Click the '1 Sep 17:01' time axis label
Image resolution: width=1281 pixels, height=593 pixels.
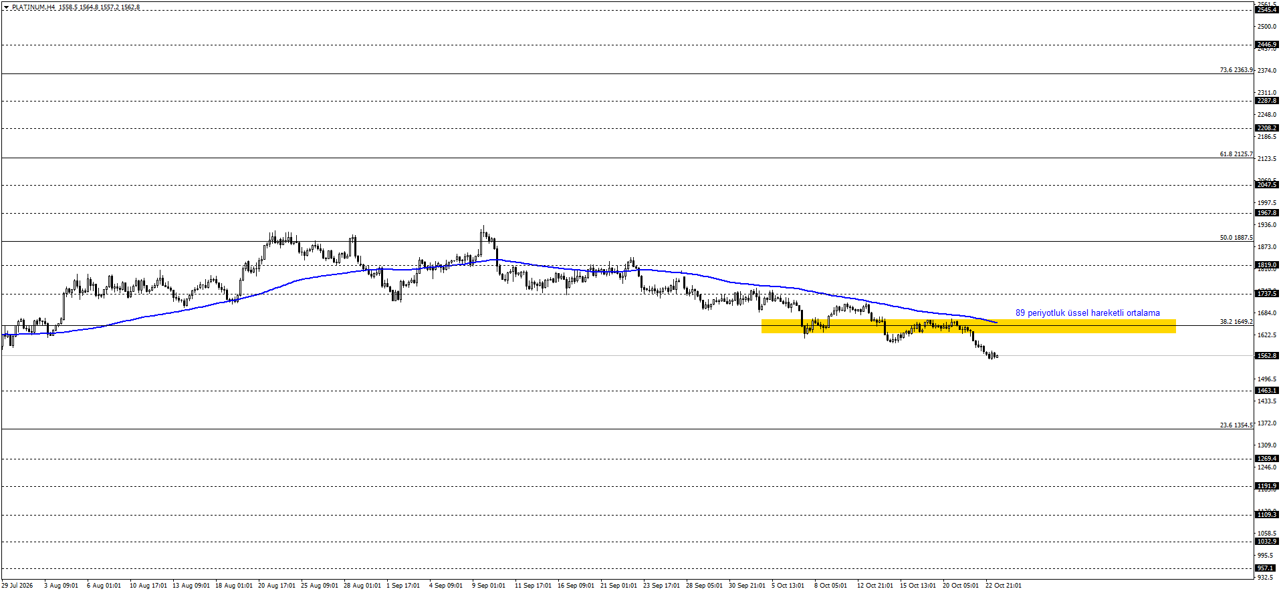(x=403, y=586)
